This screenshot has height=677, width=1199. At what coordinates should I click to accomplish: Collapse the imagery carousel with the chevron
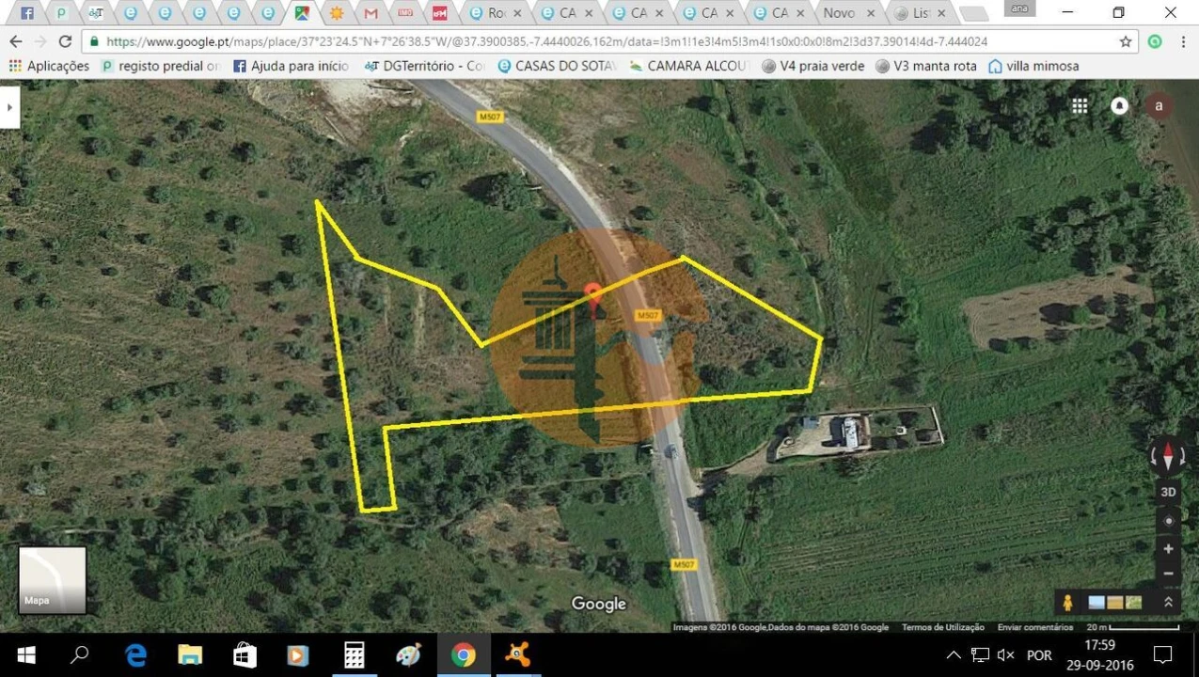(1167, 601)
